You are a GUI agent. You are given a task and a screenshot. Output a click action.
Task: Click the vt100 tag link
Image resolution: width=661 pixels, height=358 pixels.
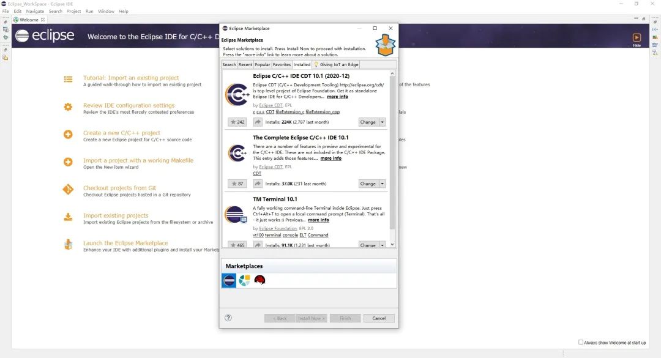coord(258,235)
